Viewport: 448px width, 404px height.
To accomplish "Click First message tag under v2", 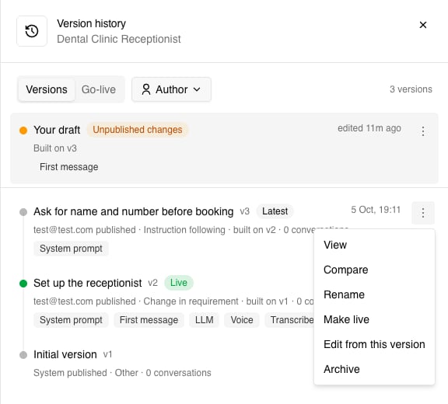I will pyautogui.click(x=149, y=320).
